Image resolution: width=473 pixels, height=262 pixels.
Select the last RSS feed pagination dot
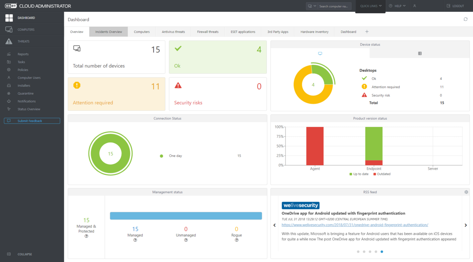382,251
